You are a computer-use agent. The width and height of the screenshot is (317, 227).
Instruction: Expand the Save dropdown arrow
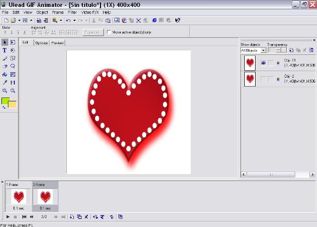pos(31,20)
